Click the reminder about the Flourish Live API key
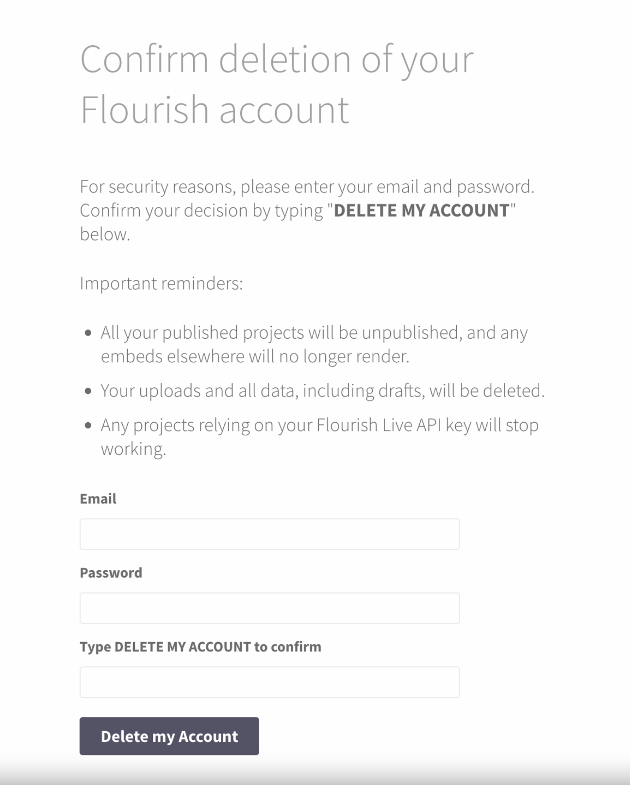Screen dimensions: 630x785 coord(319,425)
